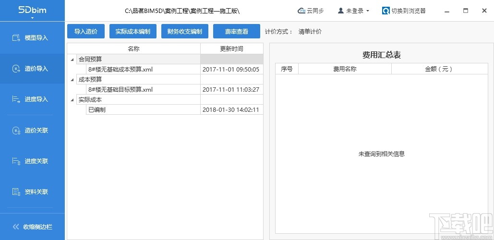This screenshot has width=494, height=240.
Task: Click the 资料关联 document sidebar icon
Action: pyautogui.click(x=16, y=192)
